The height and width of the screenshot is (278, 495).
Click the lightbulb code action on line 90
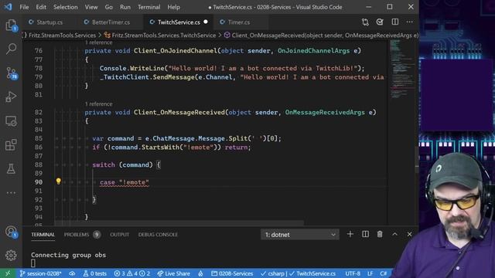[59, 181]
